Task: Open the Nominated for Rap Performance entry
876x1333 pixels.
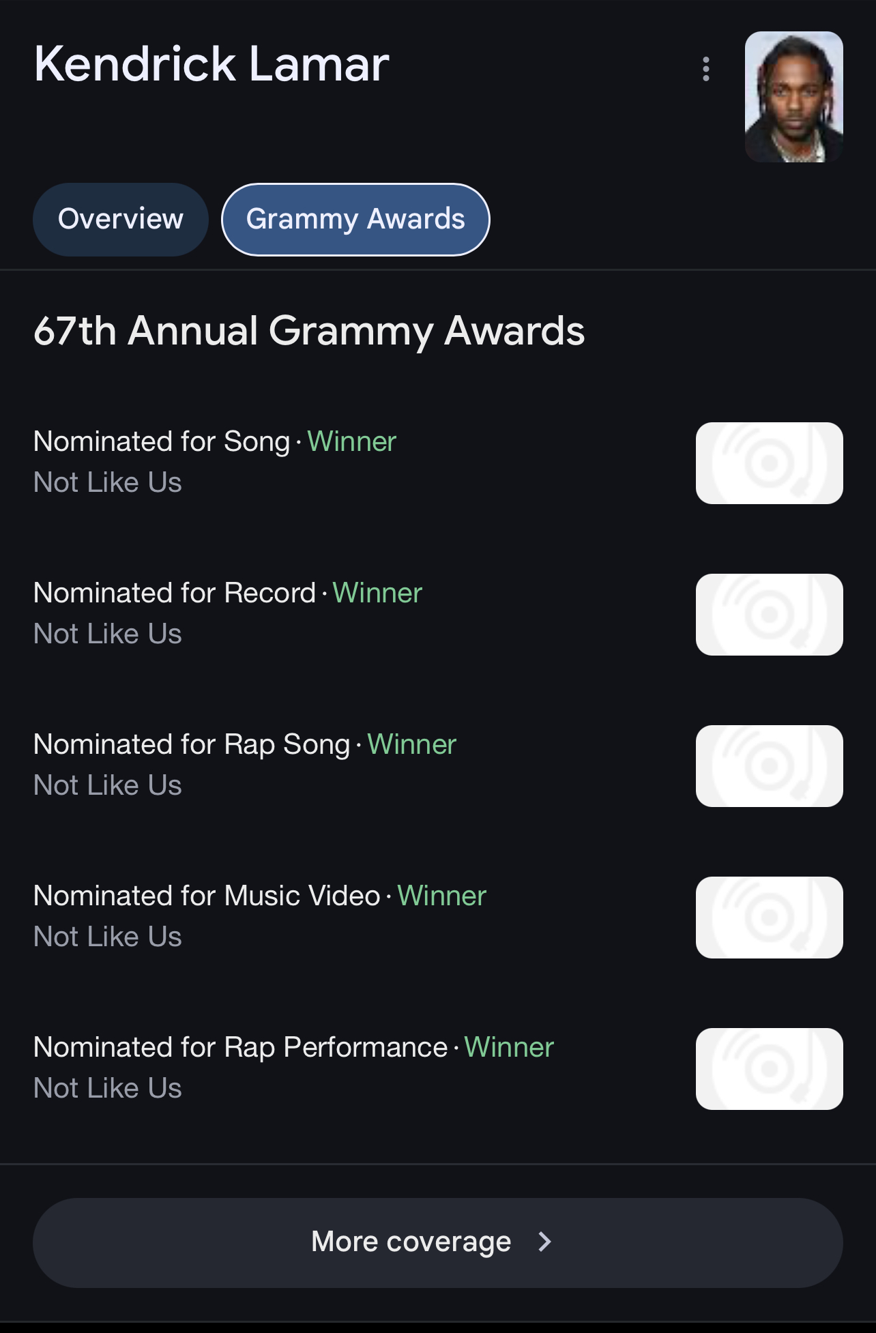Action: pyautogui.click(x=438, y=1068)
